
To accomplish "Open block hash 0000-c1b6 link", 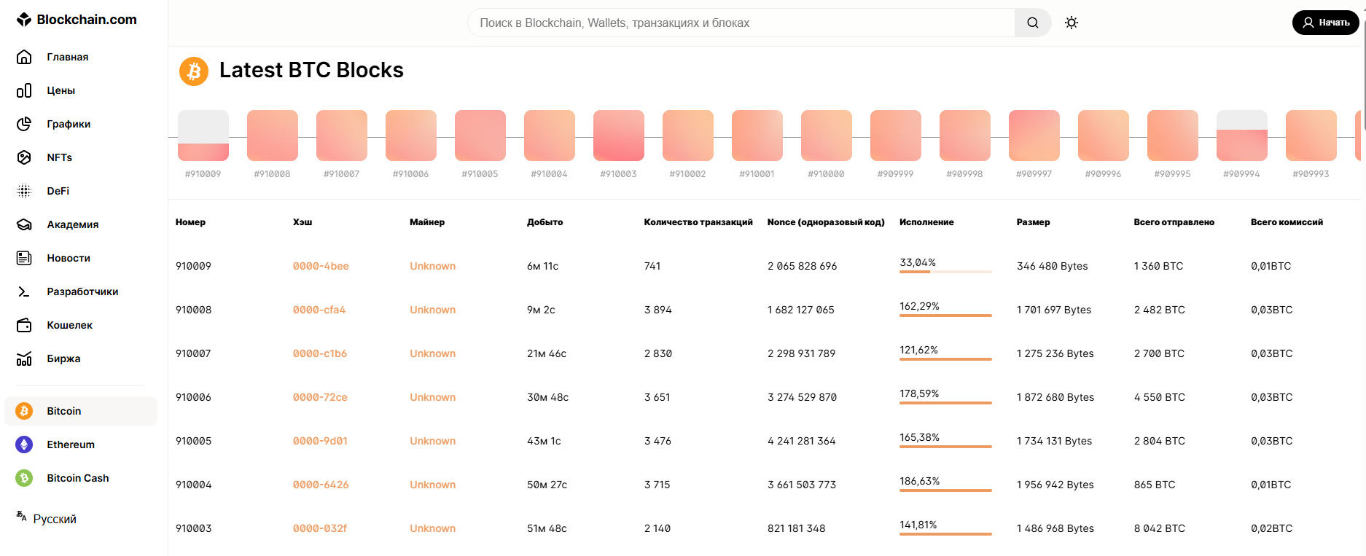I will 320,353.
